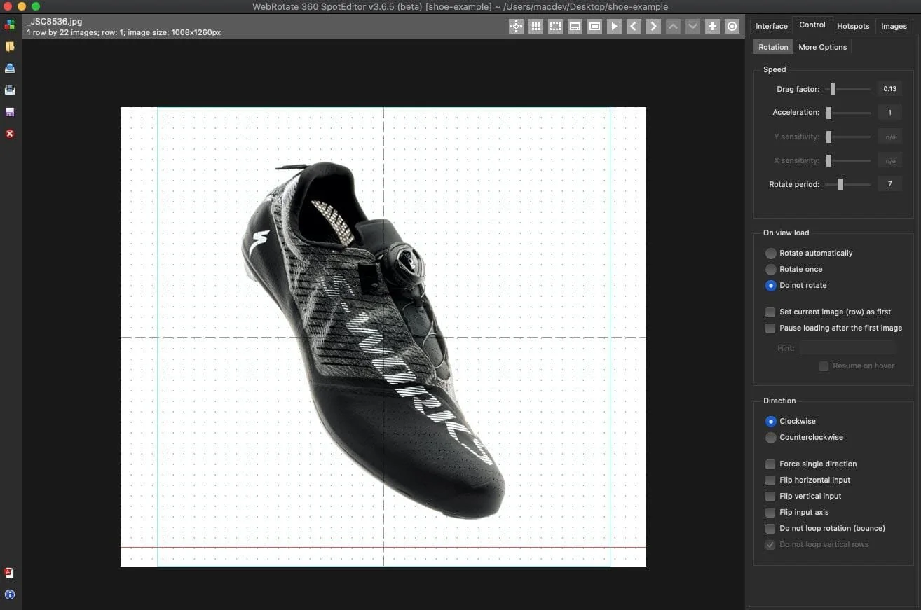Click the Previous frame arrow icon
921x610 pixels.
634,26
